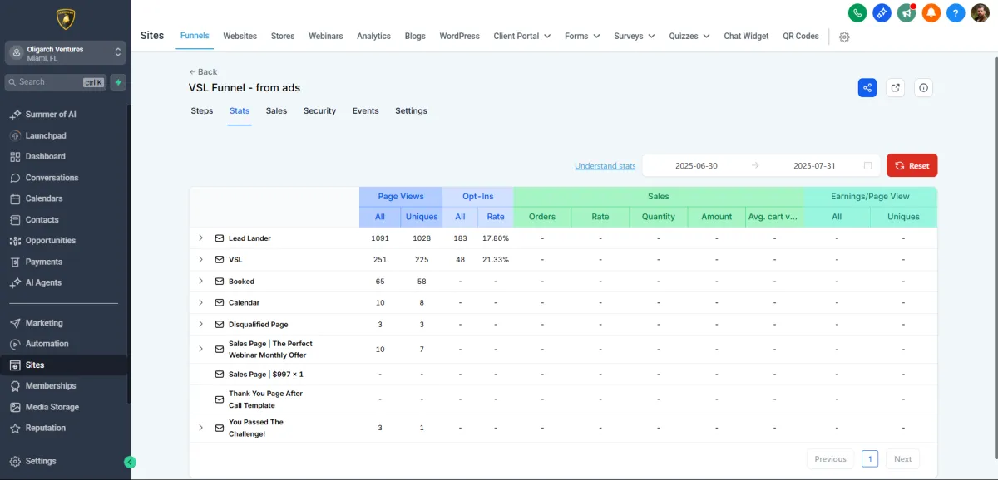
Task: Open the notifications bell icon
Action: (x=931, y=12)
